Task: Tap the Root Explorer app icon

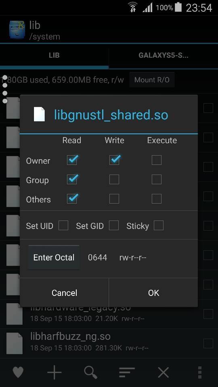Action: pyautogui.click(x=17, y=29)
